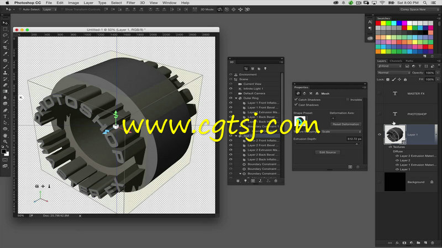Uncheck Cast Shadows checkbox
The image size is (442, 248).
[296, 105]
